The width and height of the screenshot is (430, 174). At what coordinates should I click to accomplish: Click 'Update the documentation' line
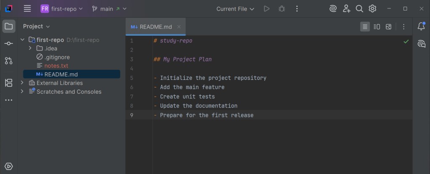[199, 105]
